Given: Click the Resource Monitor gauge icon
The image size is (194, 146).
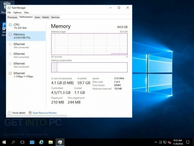Looking at the screenshot, I should tap(30, 113).
